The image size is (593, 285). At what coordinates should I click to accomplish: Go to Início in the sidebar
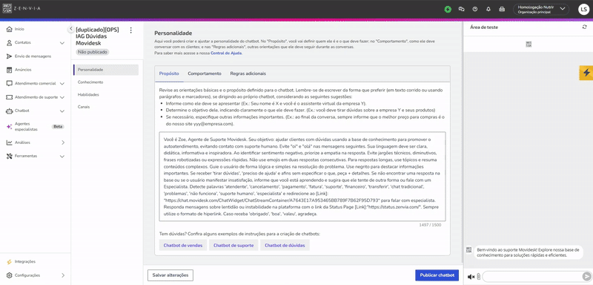click(19, 29)
